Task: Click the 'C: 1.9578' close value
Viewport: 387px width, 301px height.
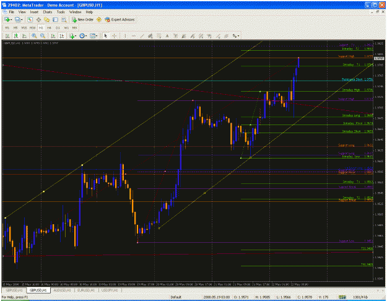Action: coord(305,297)
